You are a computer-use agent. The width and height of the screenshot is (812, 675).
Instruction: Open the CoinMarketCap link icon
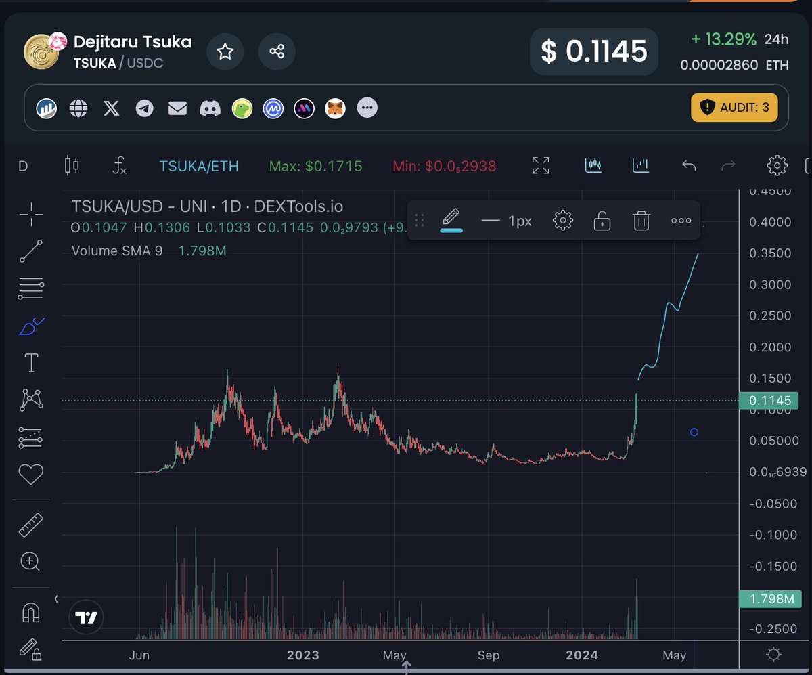tap(273, 108)
